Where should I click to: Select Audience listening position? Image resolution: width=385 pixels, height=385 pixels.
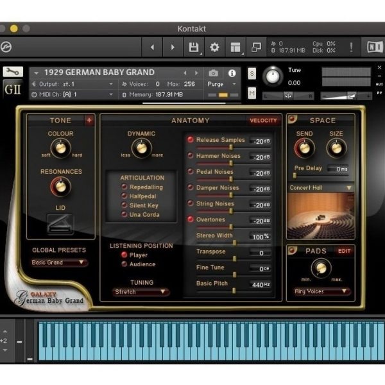(x=124, y=264)
